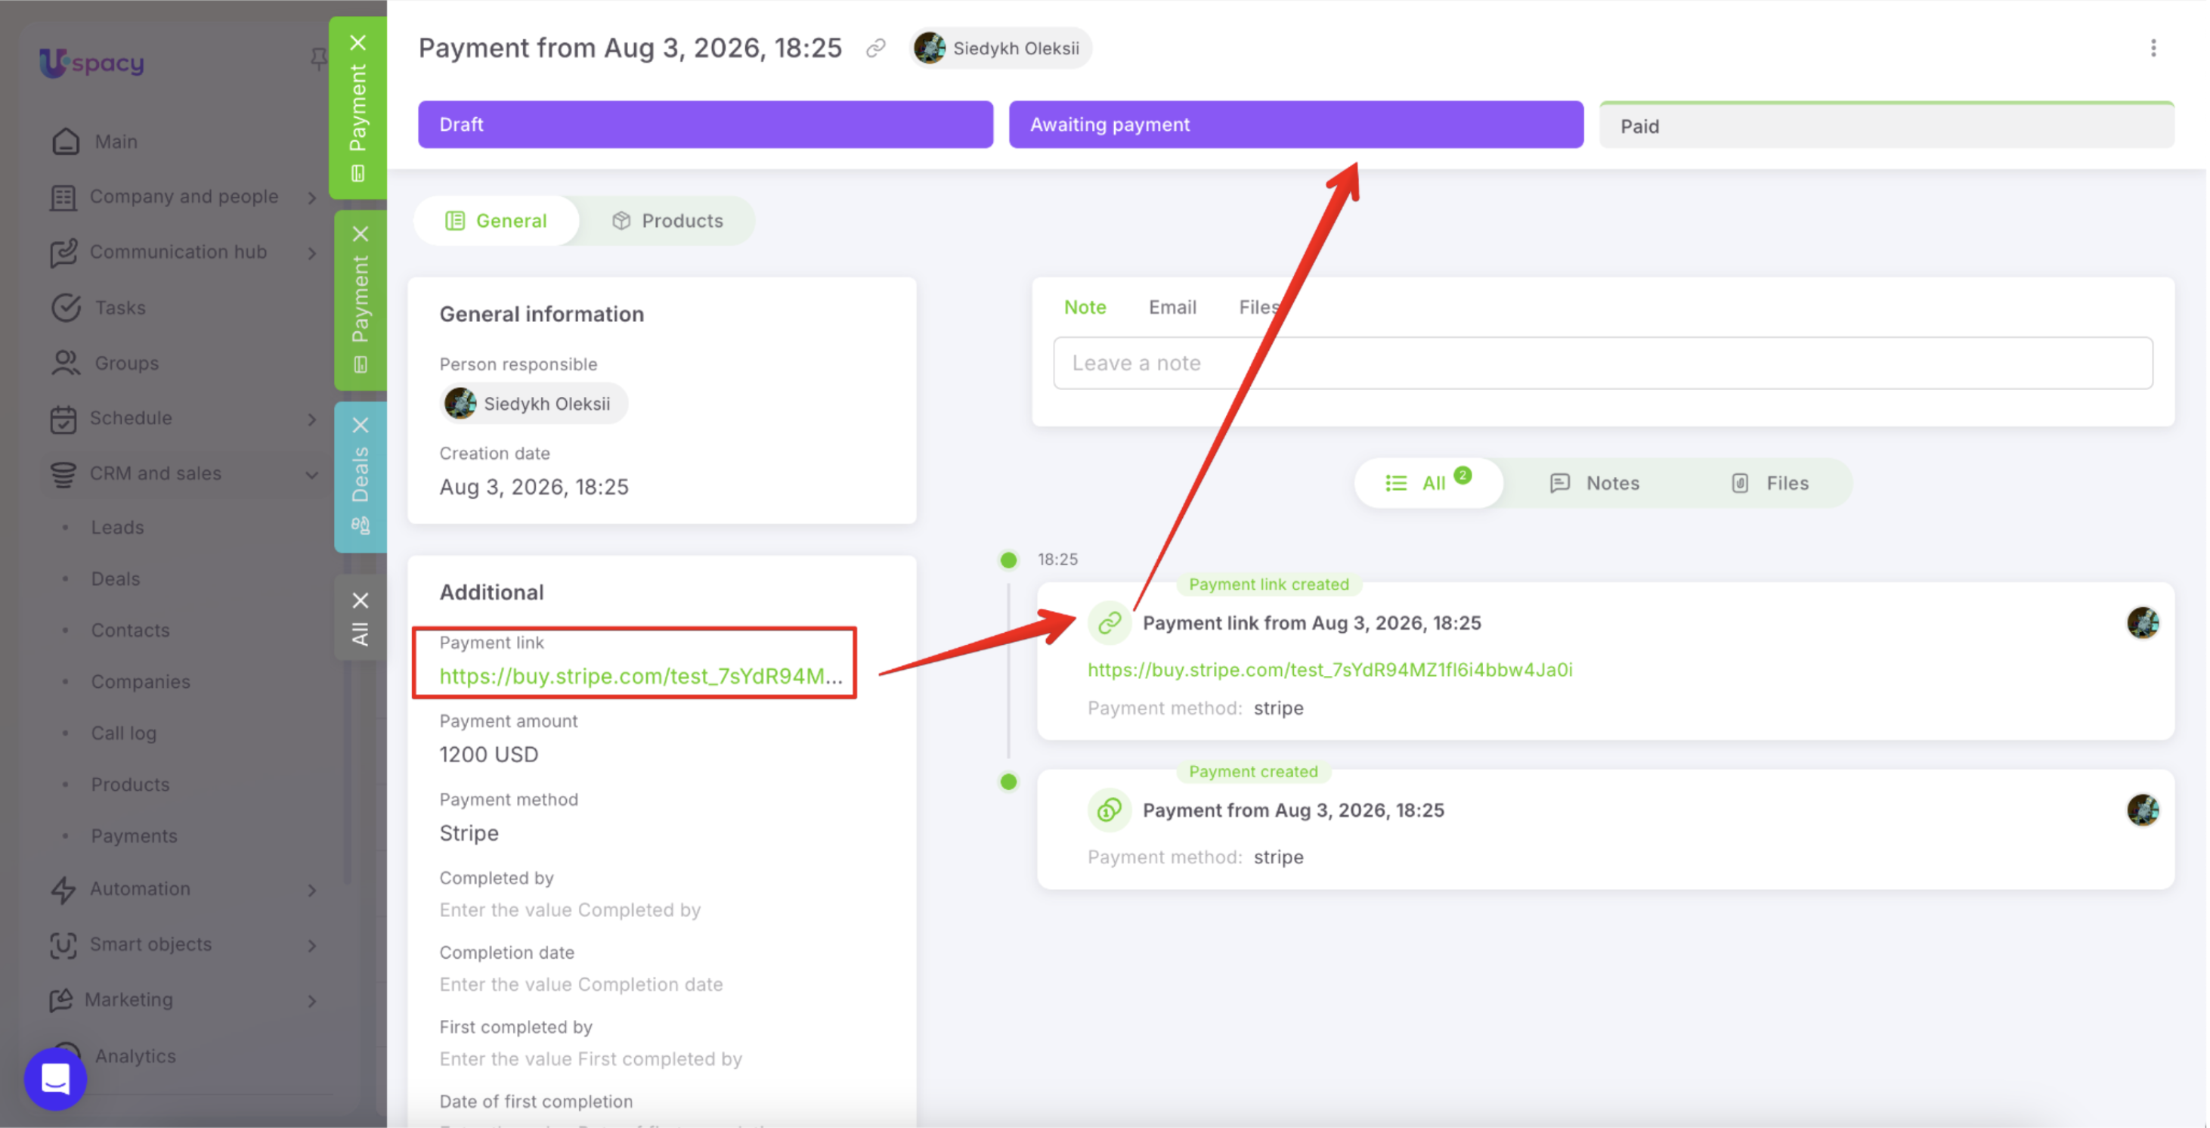Click the Company and people building icon
Viewport: 2210px width, 1128px height.
(x=63, y=197)
